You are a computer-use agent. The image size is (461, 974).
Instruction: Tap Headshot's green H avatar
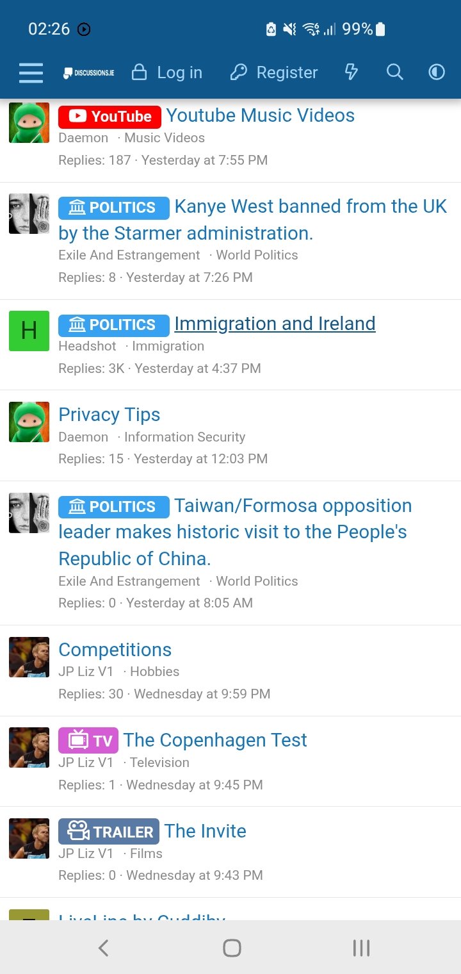(29, 331)
